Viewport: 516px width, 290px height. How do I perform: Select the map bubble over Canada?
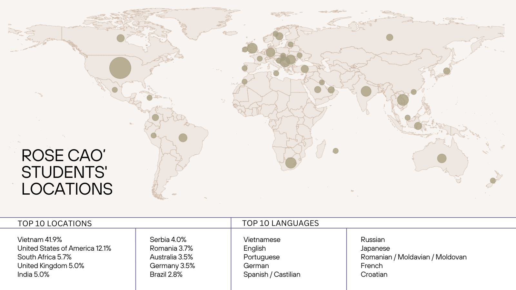[x=121, y=38]
